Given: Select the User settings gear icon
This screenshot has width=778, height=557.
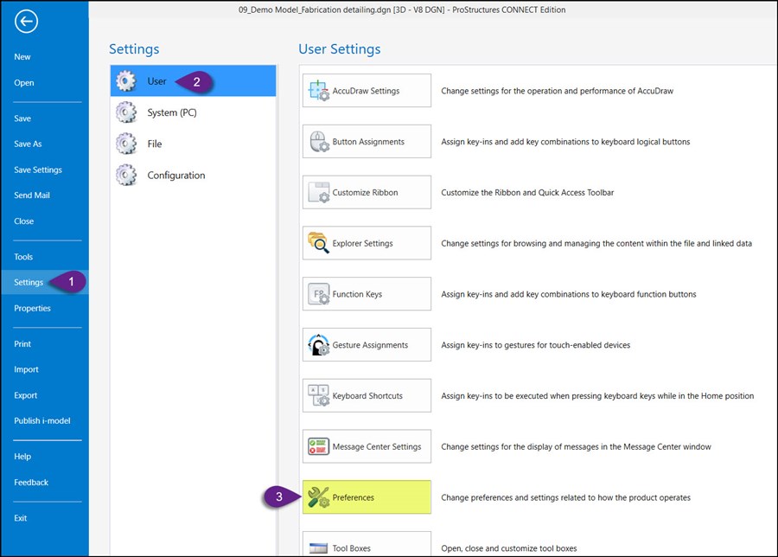Looking at the screenshot, I should [127, 80].
